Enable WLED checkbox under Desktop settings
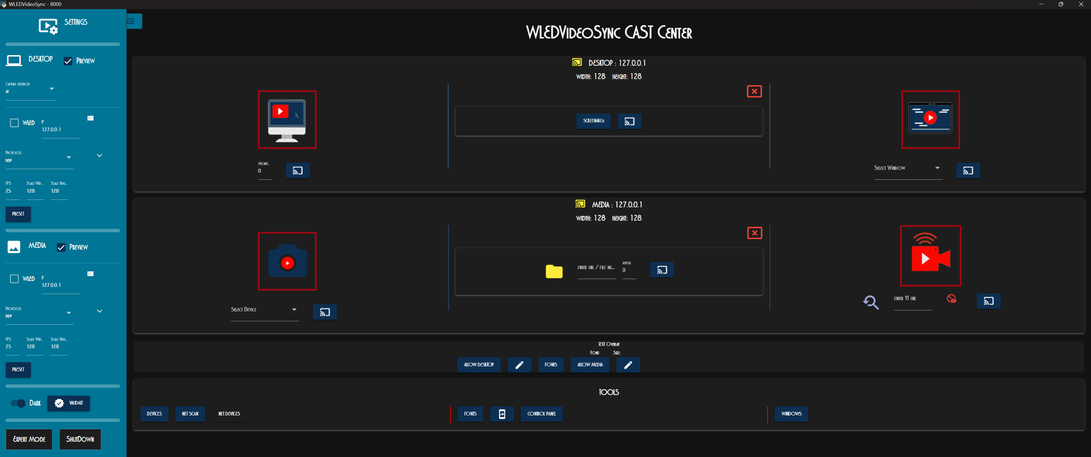This screenshot has width=1091, height=457. tap(15, 123)
